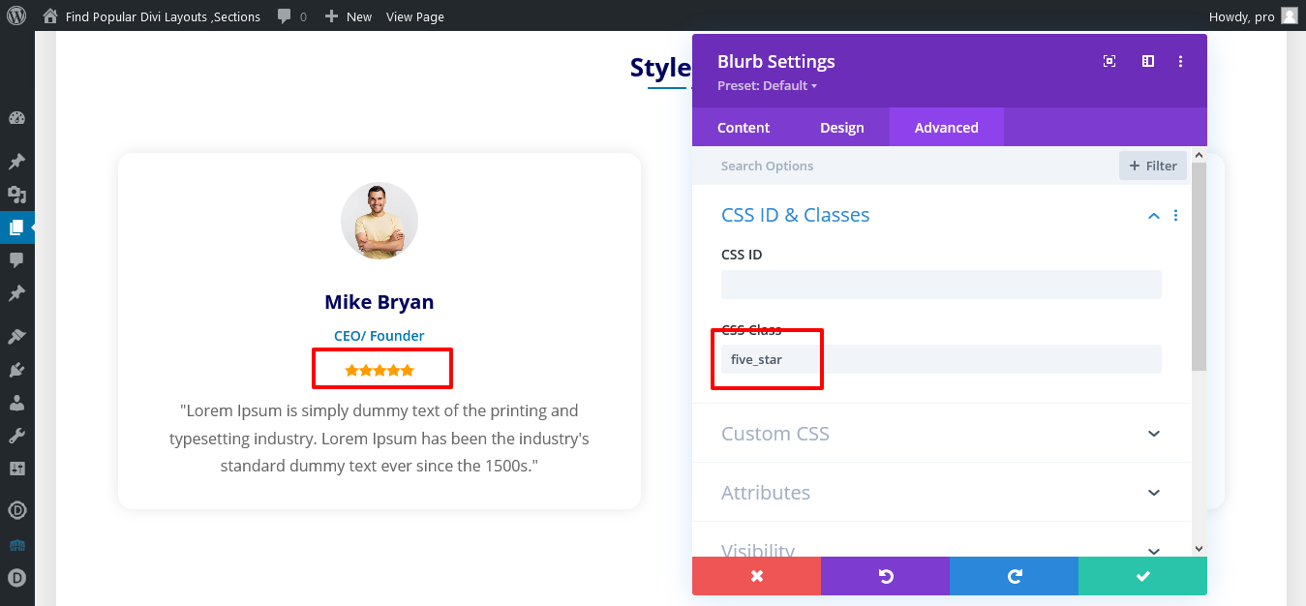Open Divi circle D icon in sidebar
The height and width of the screenshot is (606, 1306).
(16, 511)
